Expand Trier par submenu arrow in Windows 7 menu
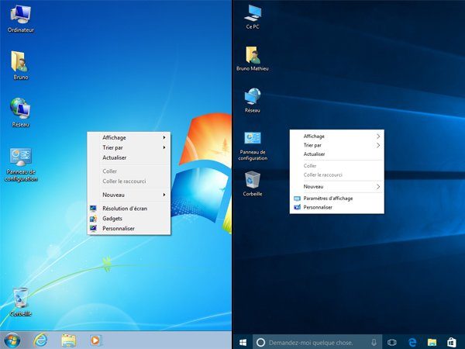 (164, 147)
